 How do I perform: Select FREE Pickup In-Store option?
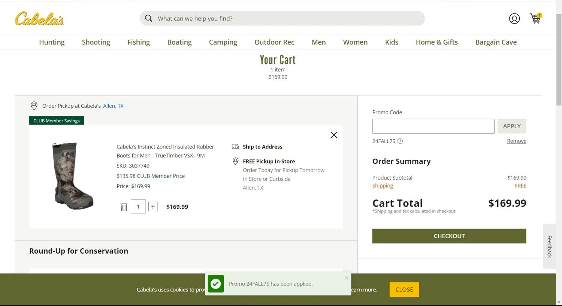[269, 161]
